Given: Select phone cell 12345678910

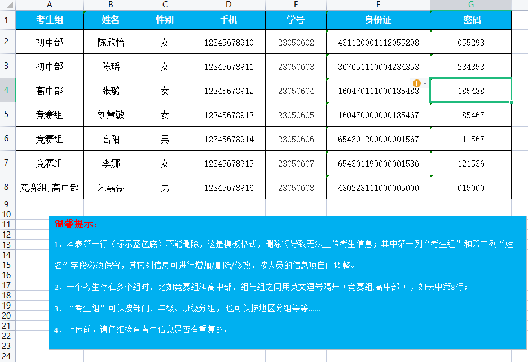Looking at the screenshot, I should click(x=228, y=42).
